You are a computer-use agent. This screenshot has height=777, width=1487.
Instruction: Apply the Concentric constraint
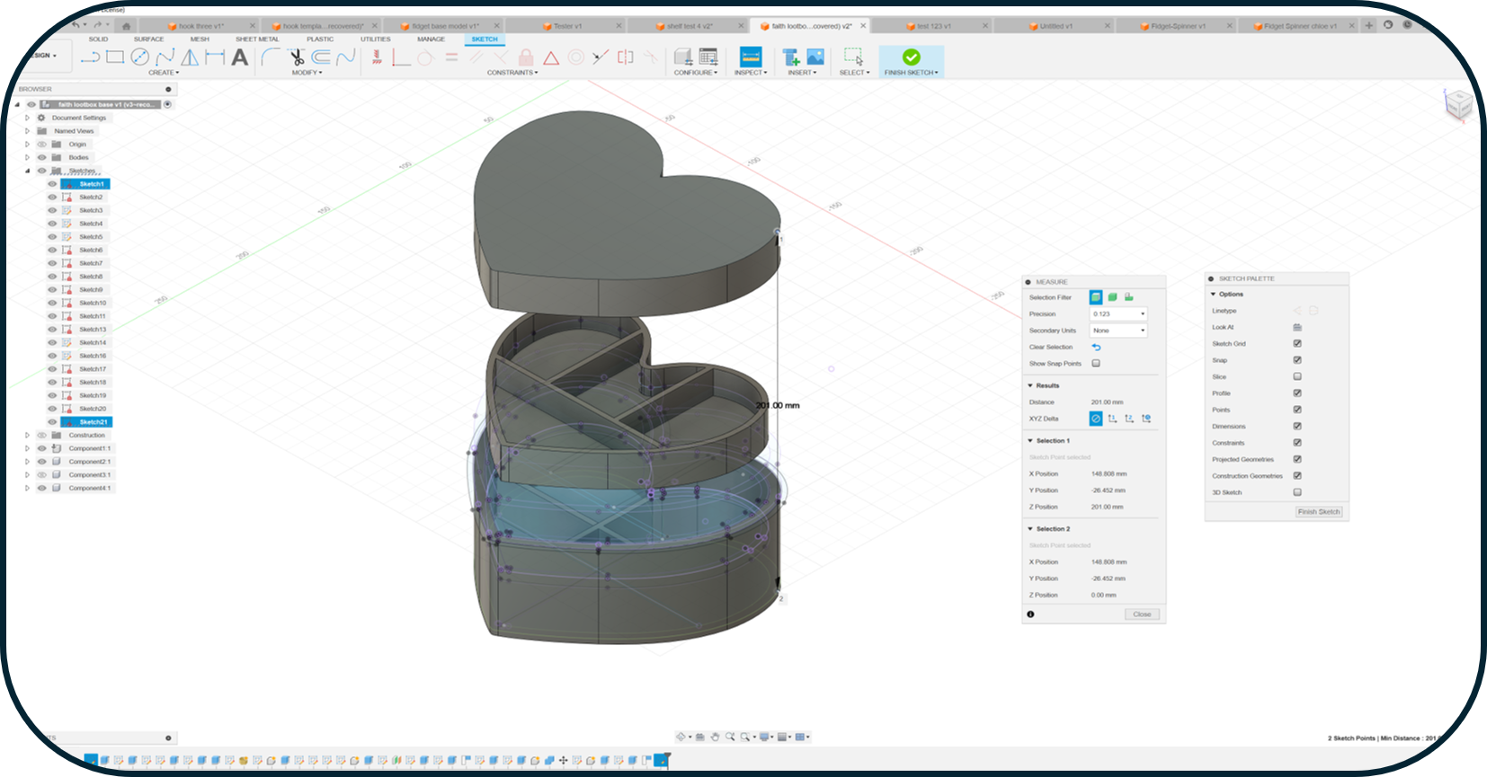[576, 57]
